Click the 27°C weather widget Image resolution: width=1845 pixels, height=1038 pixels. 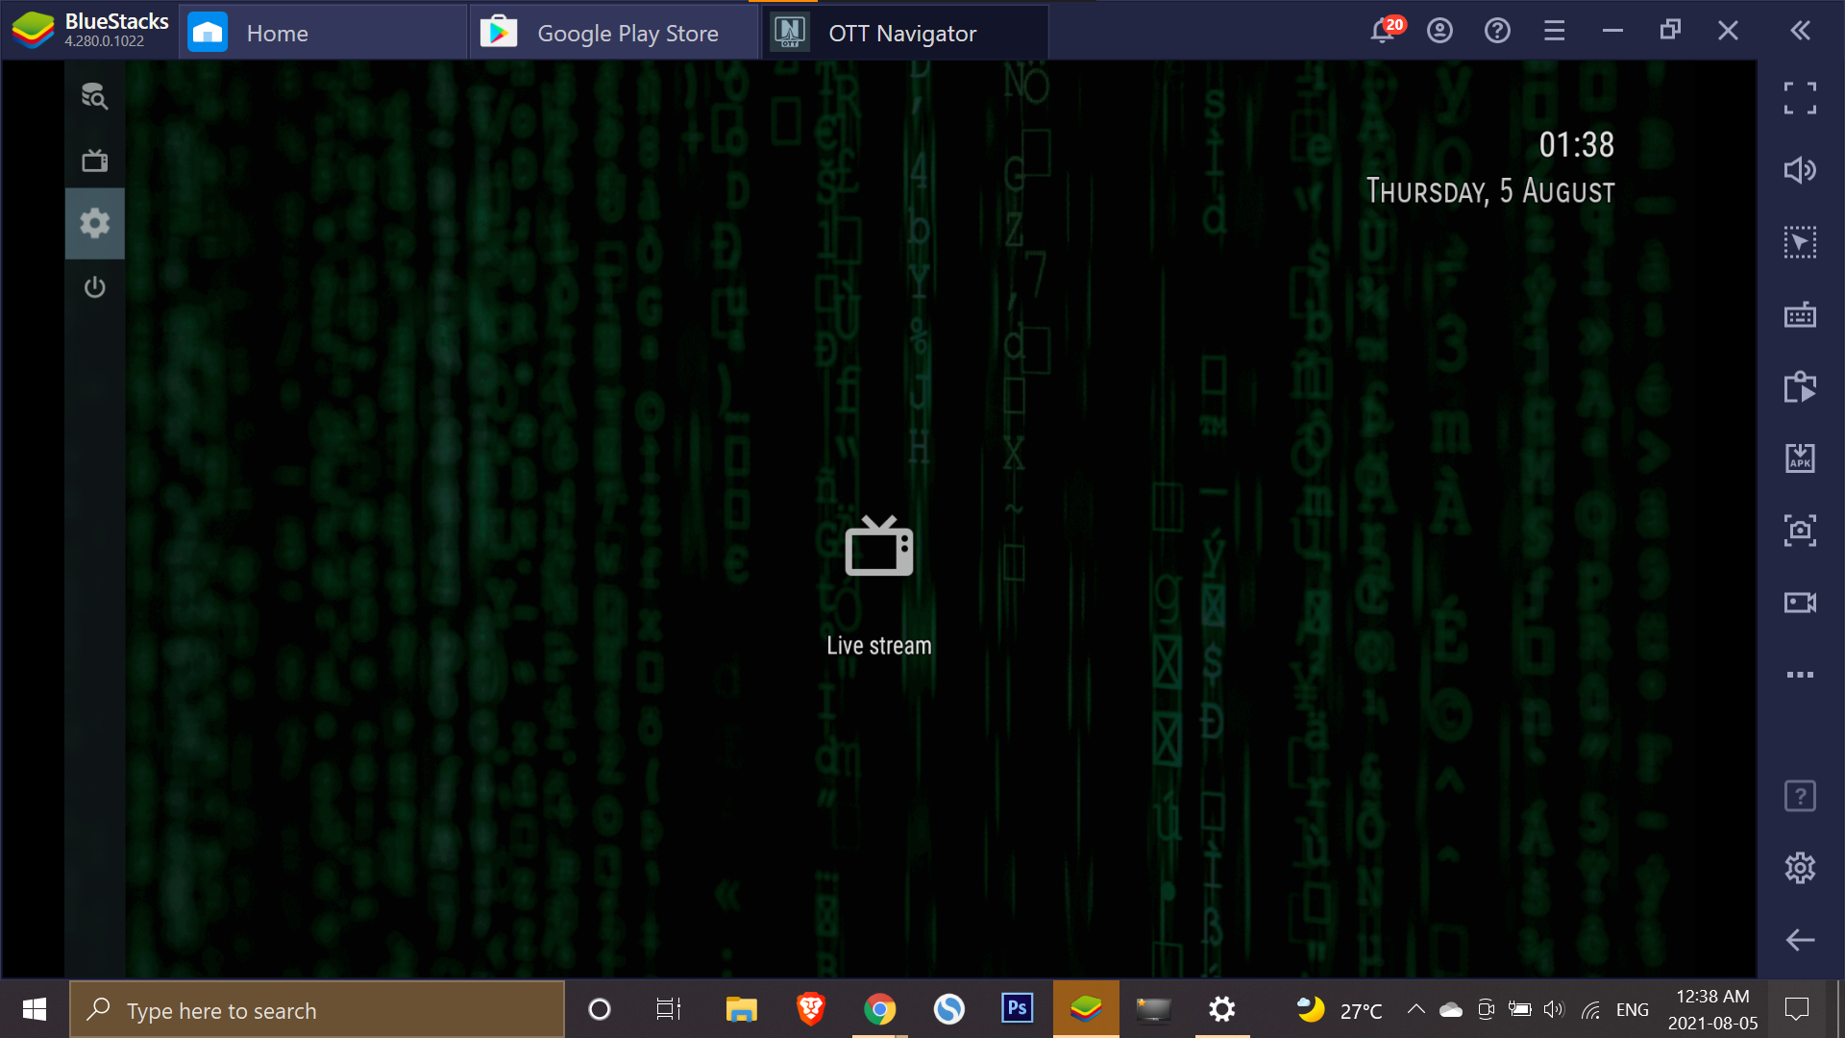click(1339, 1009)
